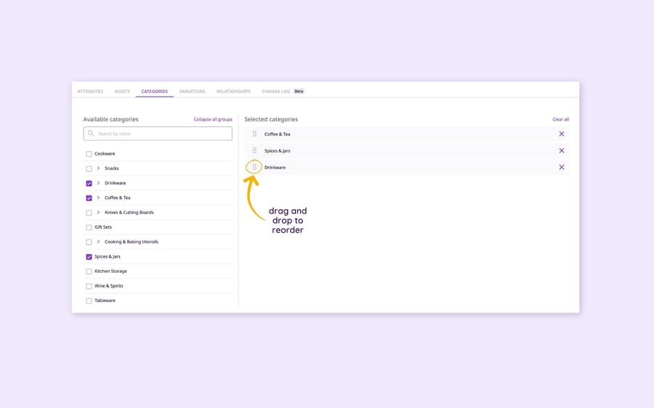Click the drag handle for Coffee & Tea
This screenshot has width=654, height=408.
[x=254, y=134]
